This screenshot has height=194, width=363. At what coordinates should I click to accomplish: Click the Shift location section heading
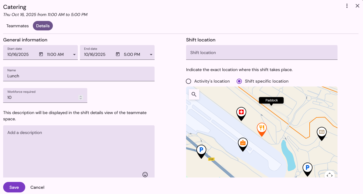tap(201, 40)
